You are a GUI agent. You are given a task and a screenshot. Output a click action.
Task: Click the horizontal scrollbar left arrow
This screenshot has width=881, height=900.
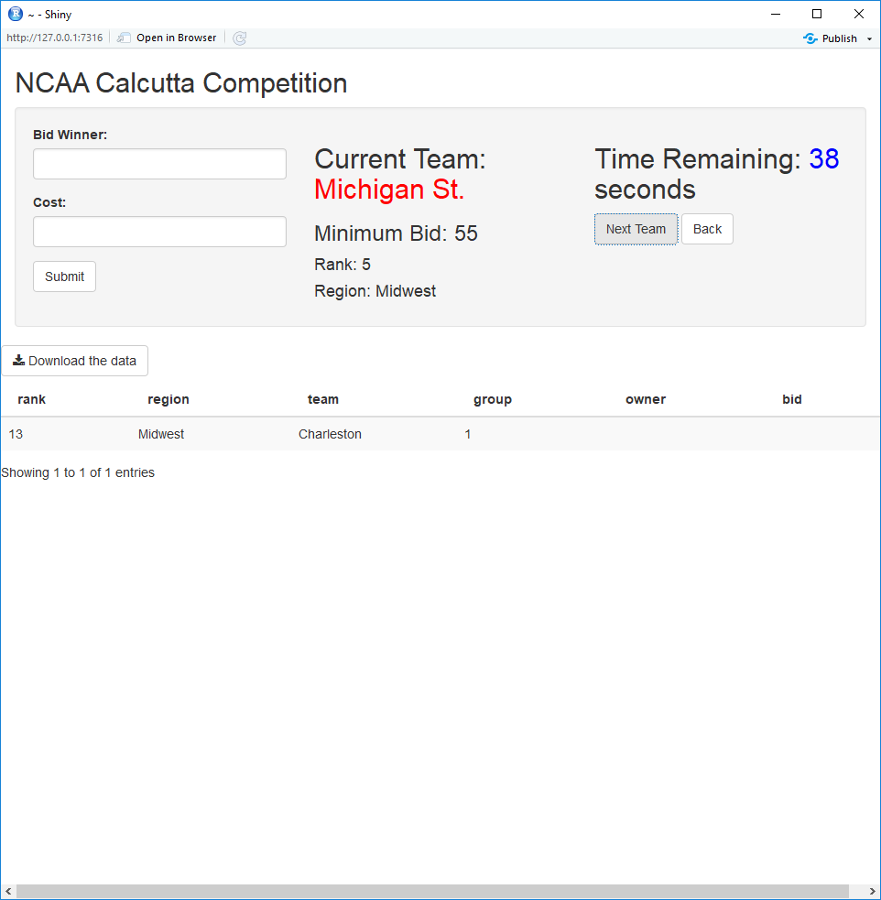(8, 892)
